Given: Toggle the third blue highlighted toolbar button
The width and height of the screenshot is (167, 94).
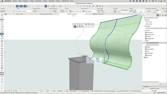Looking at the screenshot, I should (25, 6).
